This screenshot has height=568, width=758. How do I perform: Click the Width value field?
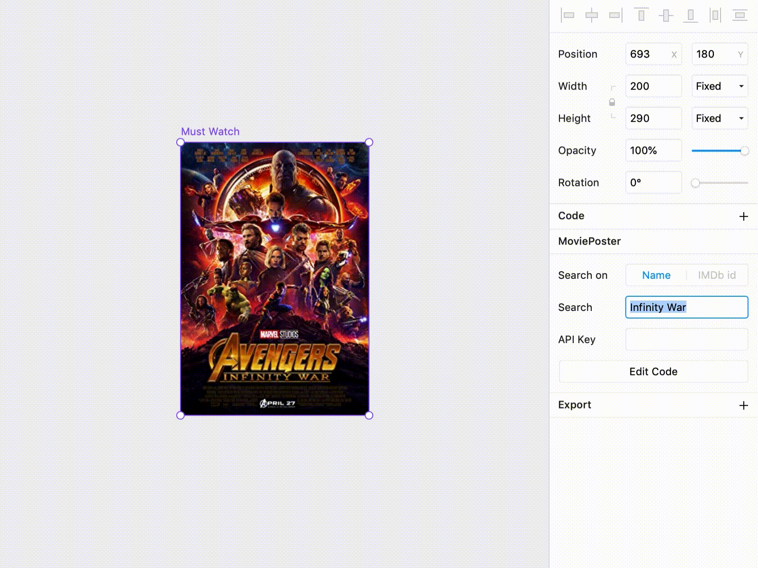653,86
